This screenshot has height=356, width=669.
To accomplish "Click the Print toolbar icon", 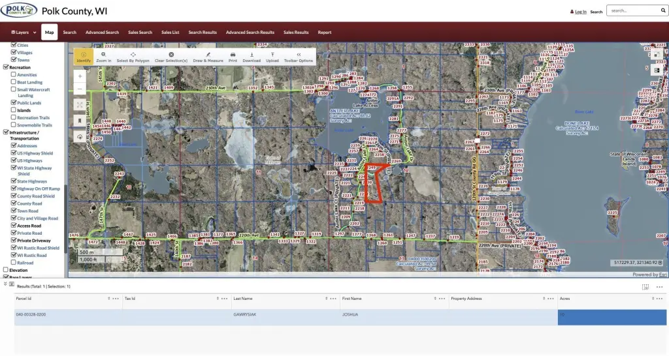I will pos(233,57).
